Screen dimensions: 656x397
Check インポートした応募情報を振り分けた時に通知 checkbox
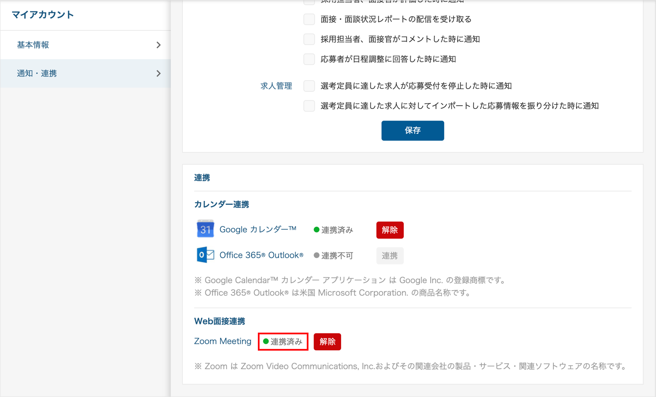point(309,106)
